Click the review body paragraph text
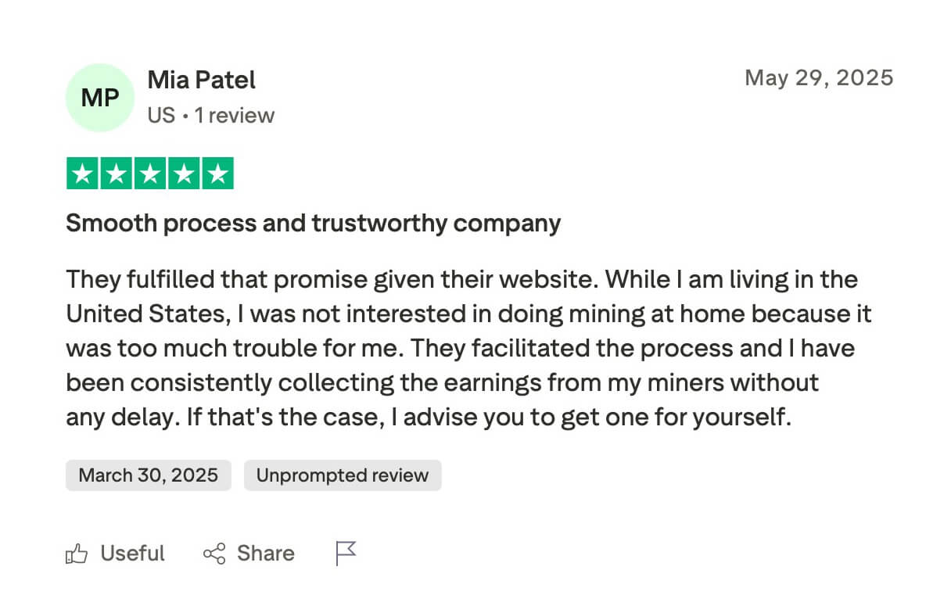 tap(468, 348)
